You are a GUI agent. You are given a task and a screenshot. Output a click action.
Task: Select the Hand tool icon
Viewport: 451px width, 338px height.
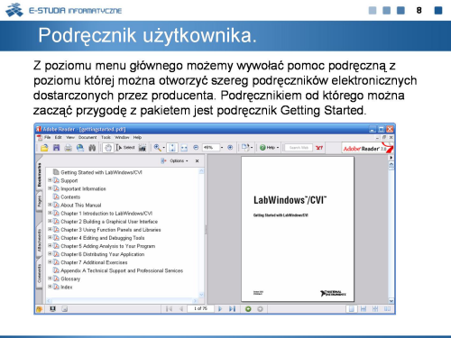click(x=108, y=148)
